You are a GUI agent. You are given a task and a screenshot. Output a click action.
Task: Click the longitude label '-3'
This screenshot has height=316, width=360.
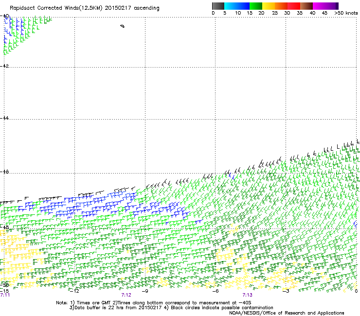pos(286,291)
